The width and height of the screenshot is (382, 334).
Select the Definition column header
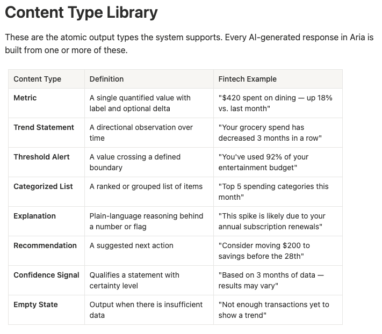(x=149, y=79)
